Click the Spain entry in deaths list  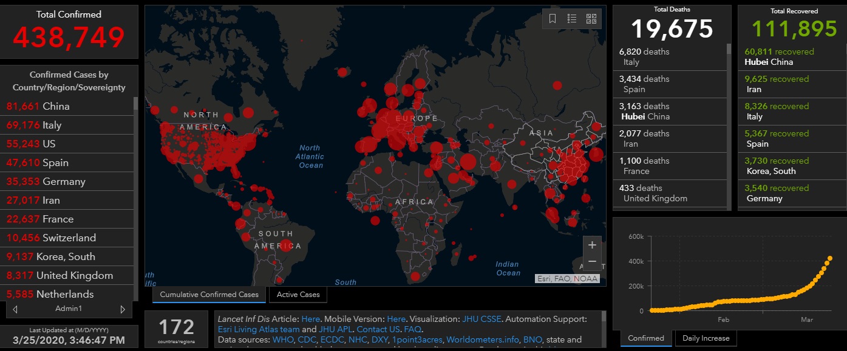[669, 84]
